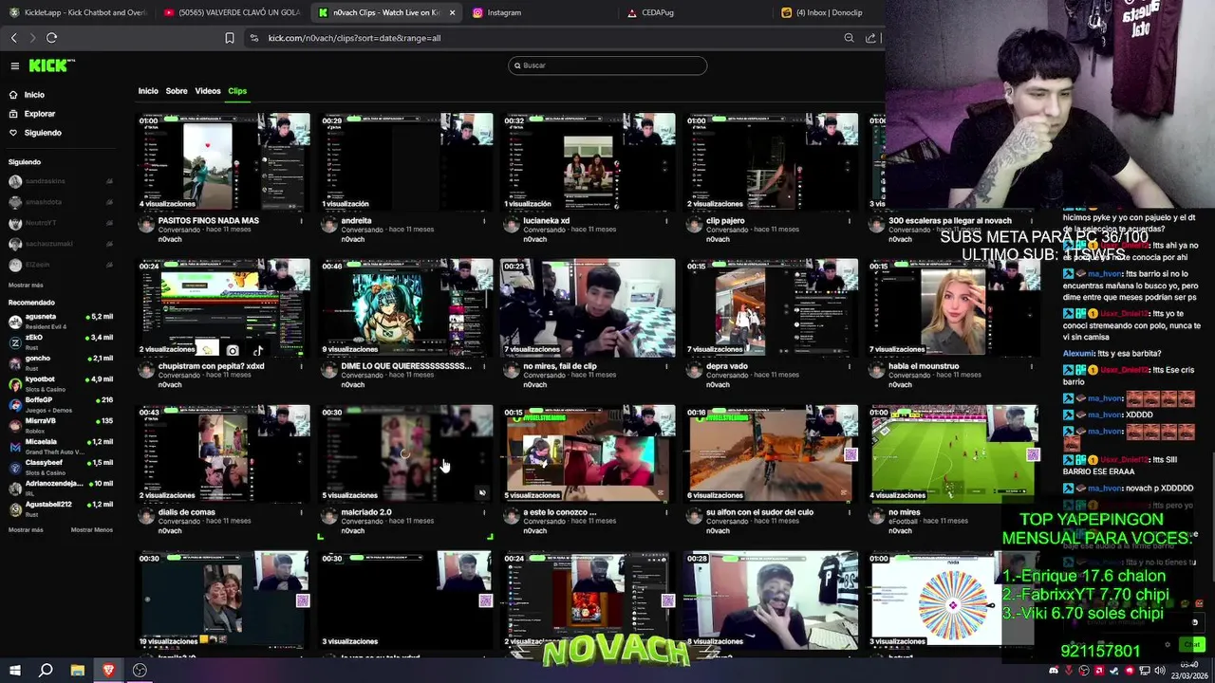
Task: Switch to the CEDAPug browser tab
Action: coord(696,12)
